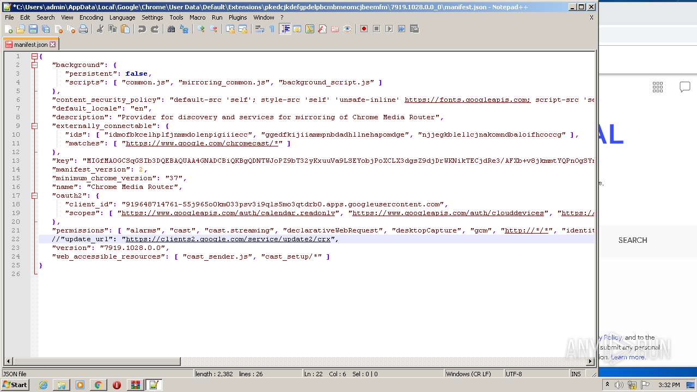Undo the last edit
Viewport: 697px width, 392px height.
point(142,29)
